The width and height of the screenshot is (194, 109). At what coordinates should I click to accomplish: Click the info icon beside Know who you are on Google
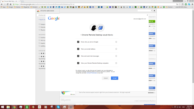pyautogui.click(x=116, y=42)
